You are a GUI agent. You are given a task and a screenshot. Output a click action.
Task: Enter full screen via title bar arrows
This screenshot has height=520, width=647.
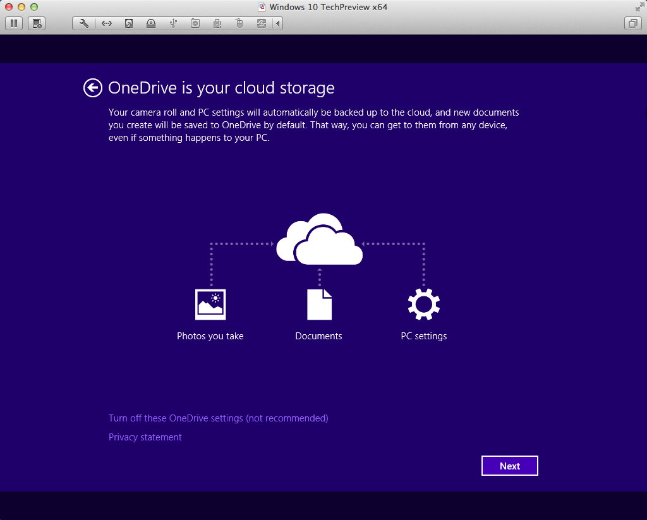pos(639,7)
